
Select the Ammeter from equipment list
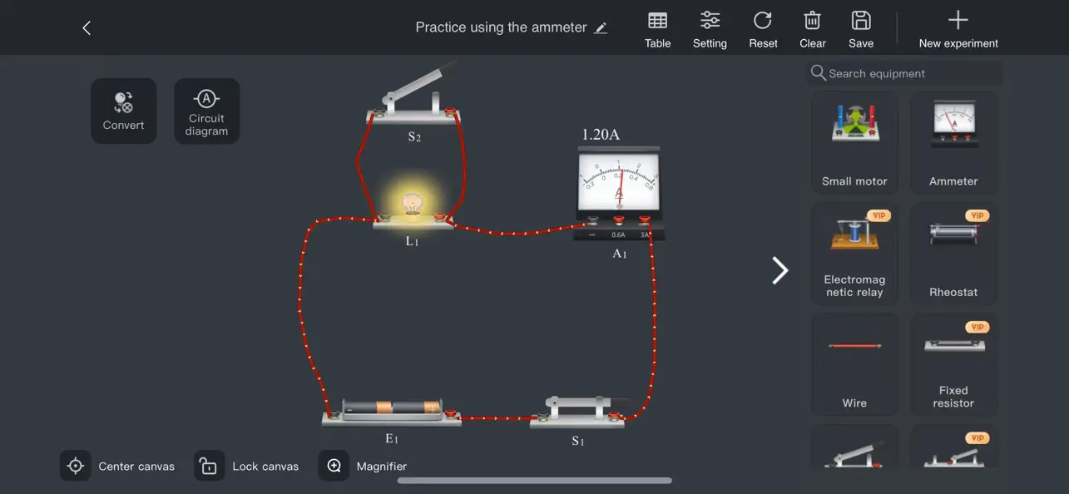[x=953, y=142]
